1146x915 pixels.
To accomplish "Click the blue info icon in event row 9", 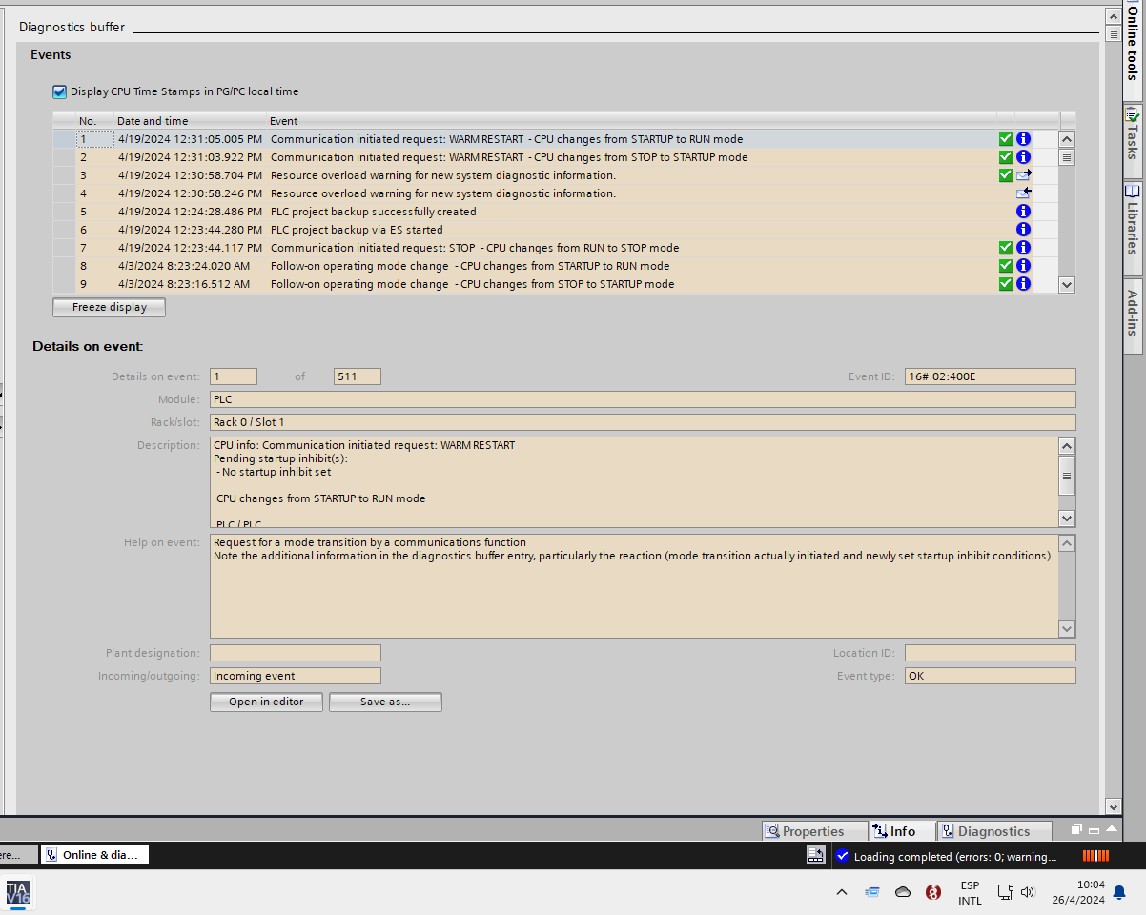I will (1023, 284).
